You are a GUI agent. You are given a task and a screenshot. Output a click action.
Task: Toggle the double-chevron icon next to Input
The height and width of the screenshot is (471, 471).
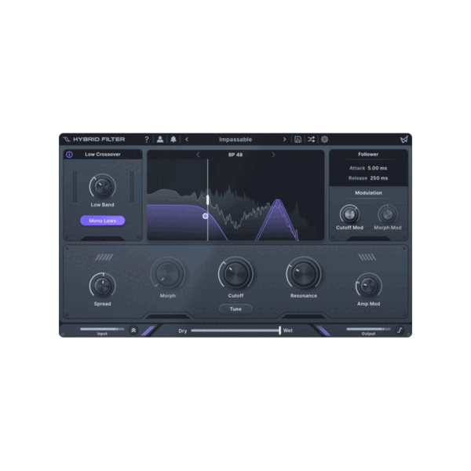[x=133, y=330]
